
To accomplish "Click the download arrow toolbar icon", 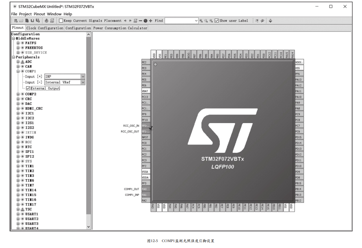I will click(x=270, y=21).
